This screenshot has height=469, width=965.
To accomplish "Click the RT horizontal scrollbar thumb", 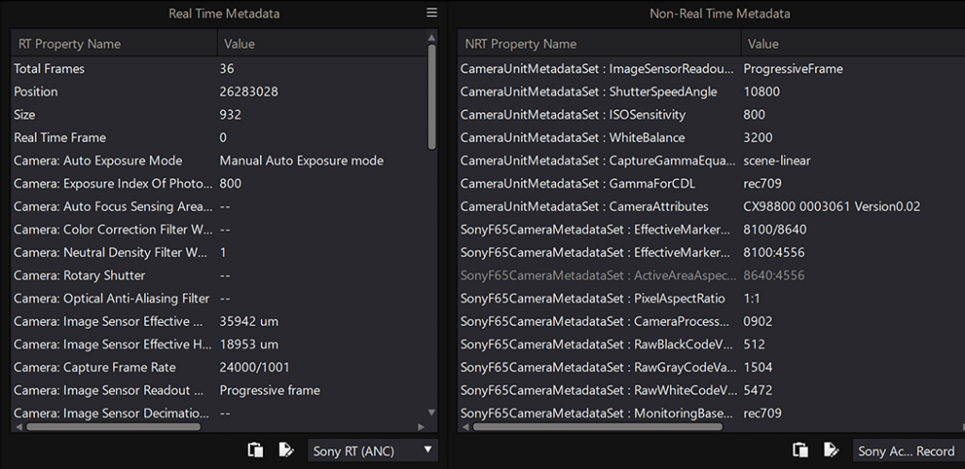I will click(x=113, y=426).
